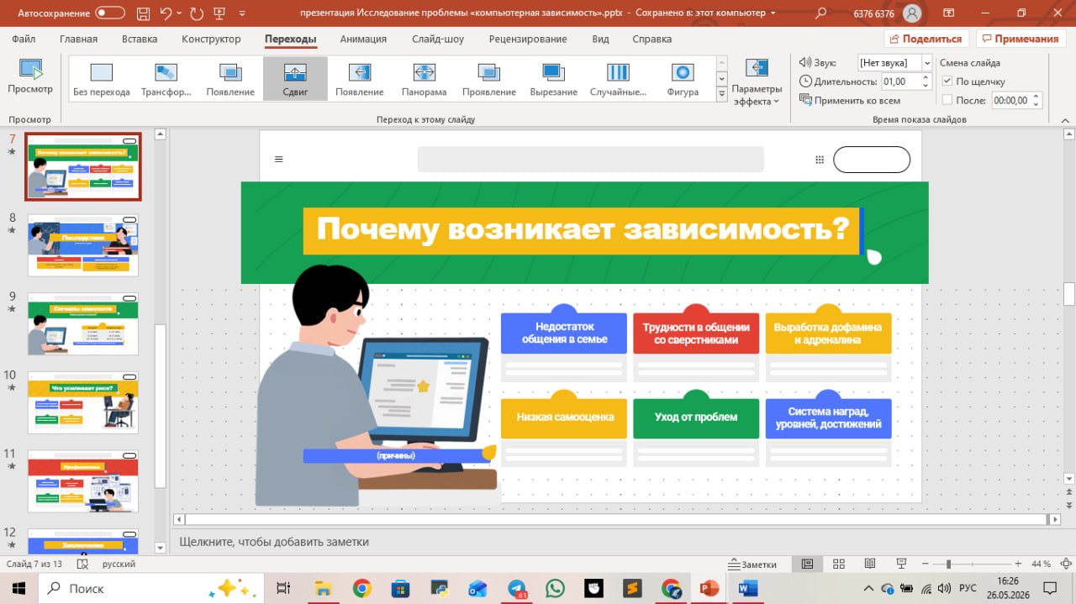This screenshot has width=1076, height=604.
Task: Choose the Трансфор... transition
Action: click(166, 80)
